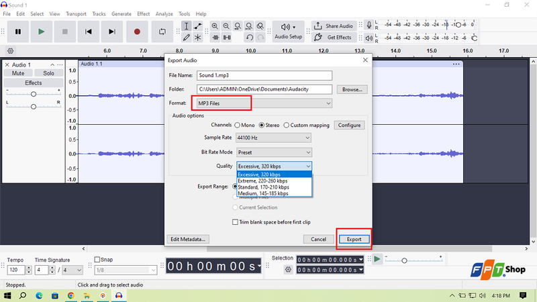The image size is (537, 302).
Task: Toggle the Loop button in transport toolbar
Action: click(162, 32)
